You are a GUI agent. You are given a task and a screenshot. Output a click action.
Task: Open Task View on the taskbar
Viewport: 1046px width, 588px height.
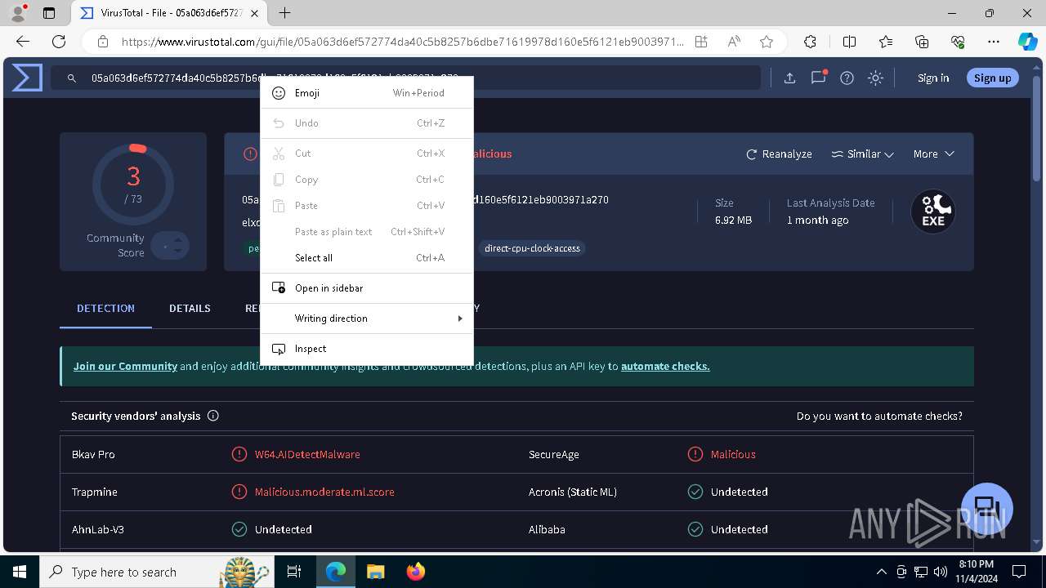[x=294, y=572]
